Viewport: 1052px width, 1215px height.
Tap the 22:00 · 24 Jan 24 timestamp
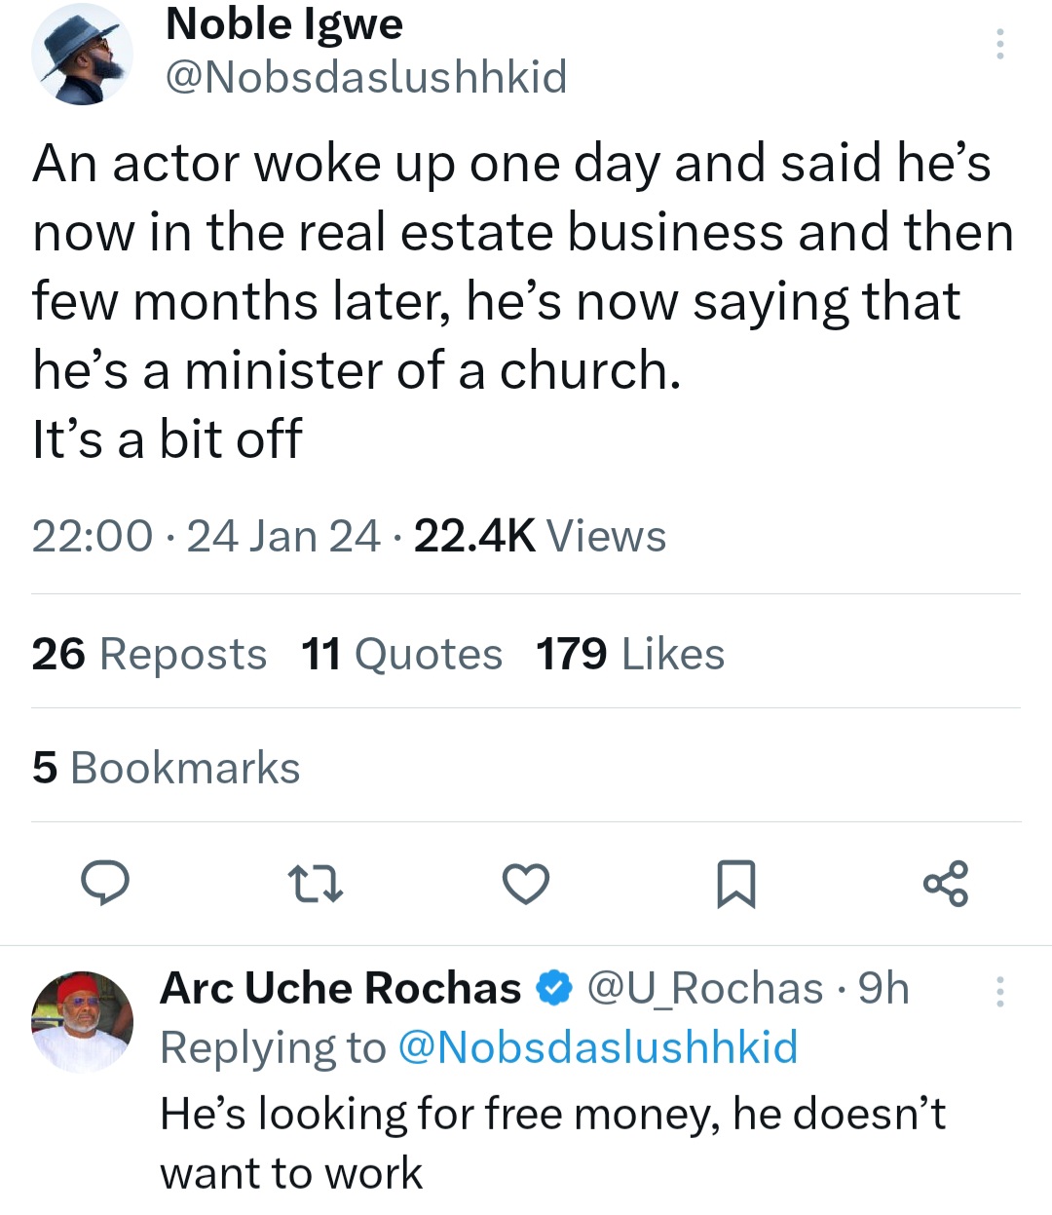coord(206,536)
